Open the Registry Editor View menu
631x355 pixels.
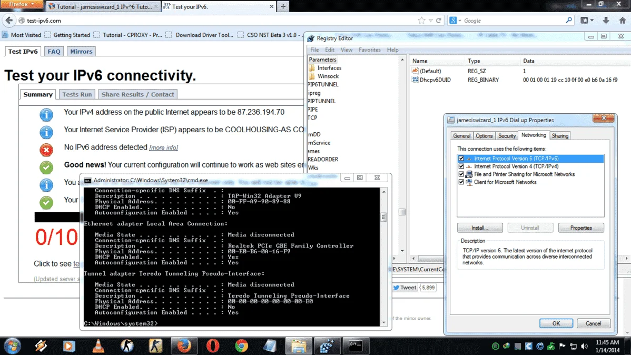(347, 50)
